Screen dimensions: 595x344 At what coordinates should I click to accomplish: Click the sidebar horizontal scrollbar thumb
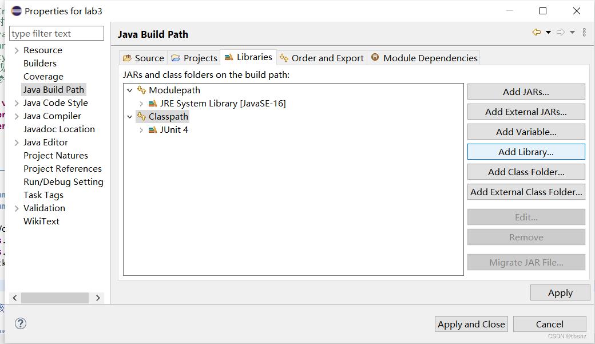55,298
